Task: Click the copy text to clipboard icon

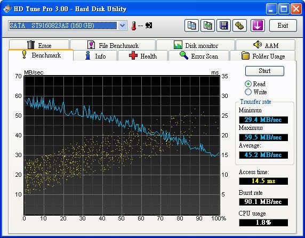Action: point(191,26)
